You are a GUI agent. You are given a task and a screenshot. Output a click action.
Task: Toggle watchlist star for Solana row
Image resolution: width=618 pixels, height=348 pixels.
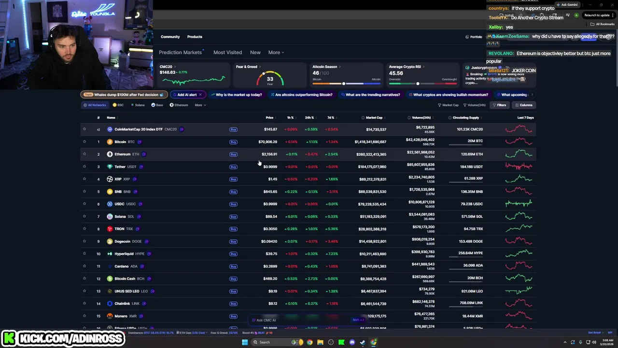84,217
